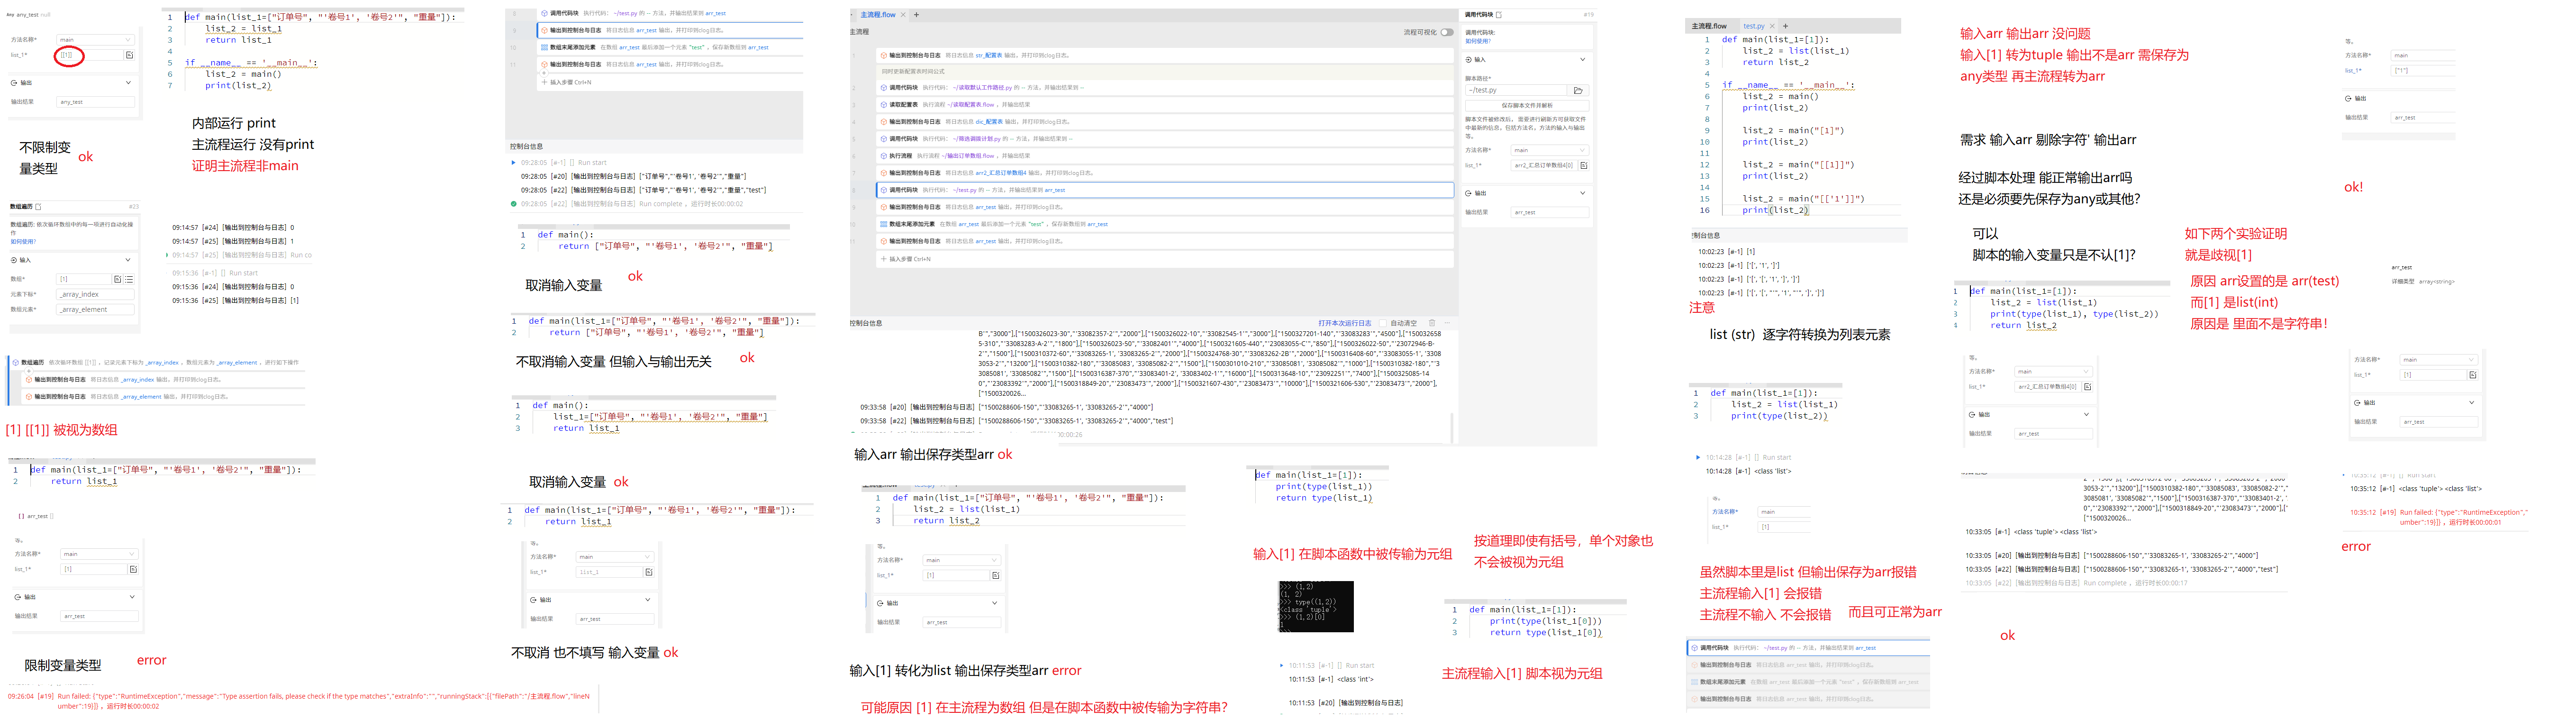Toggle the 流程可视化 switch
Viewport: 2576px width, 728px height.
tap(1447, 32)
